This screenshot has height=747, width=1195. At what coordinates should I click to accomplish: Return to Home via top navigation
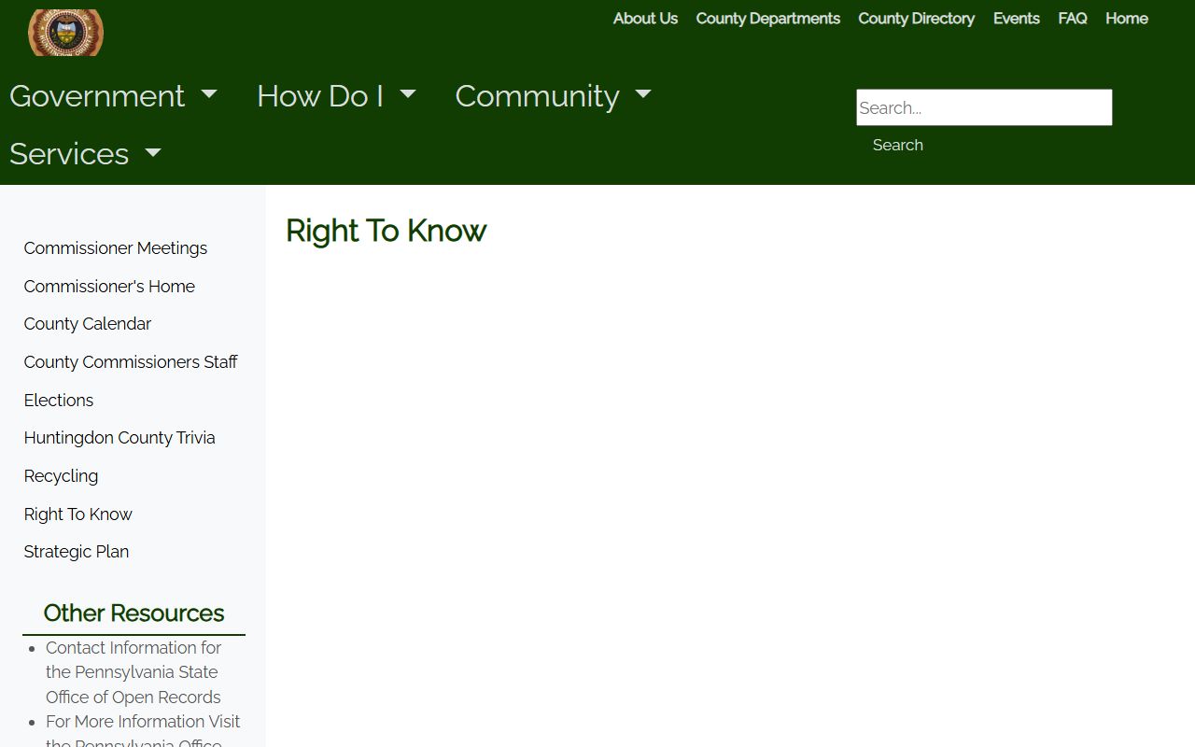tap(1126, 19)
